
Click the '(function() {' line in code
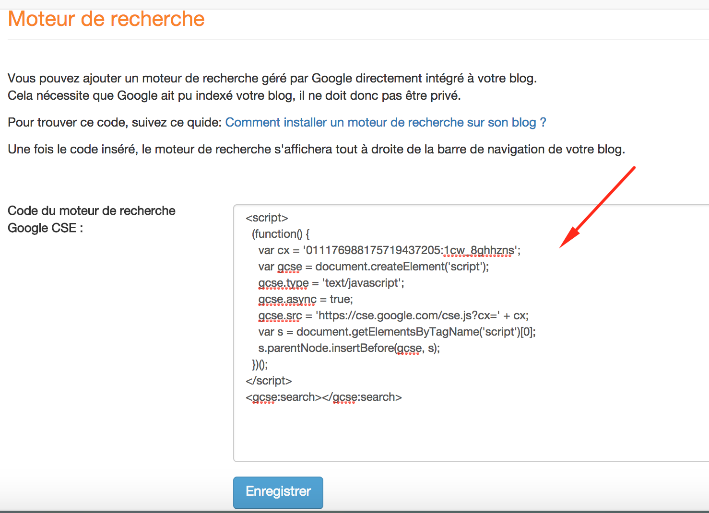(281, 234)
